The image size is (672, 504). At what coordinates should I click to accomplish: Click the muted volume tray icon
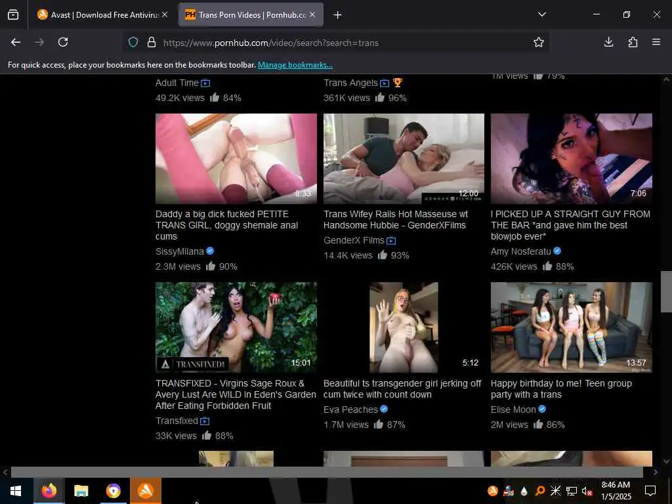click(587, 491)
